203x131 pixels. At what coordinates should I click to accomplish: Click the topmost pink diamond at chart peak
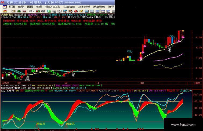click(x=183, y=37)
